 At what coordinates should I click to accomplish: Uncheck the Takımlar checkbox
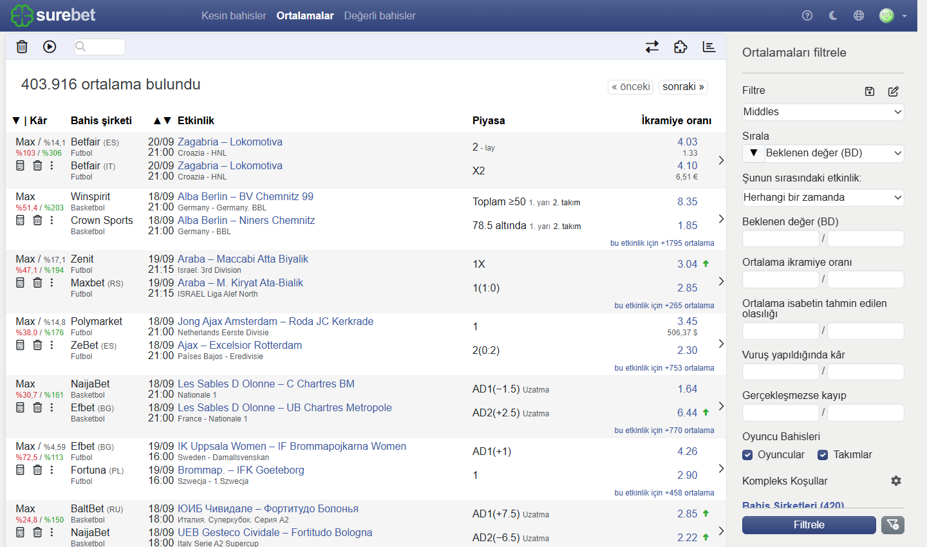pos(823,455)
